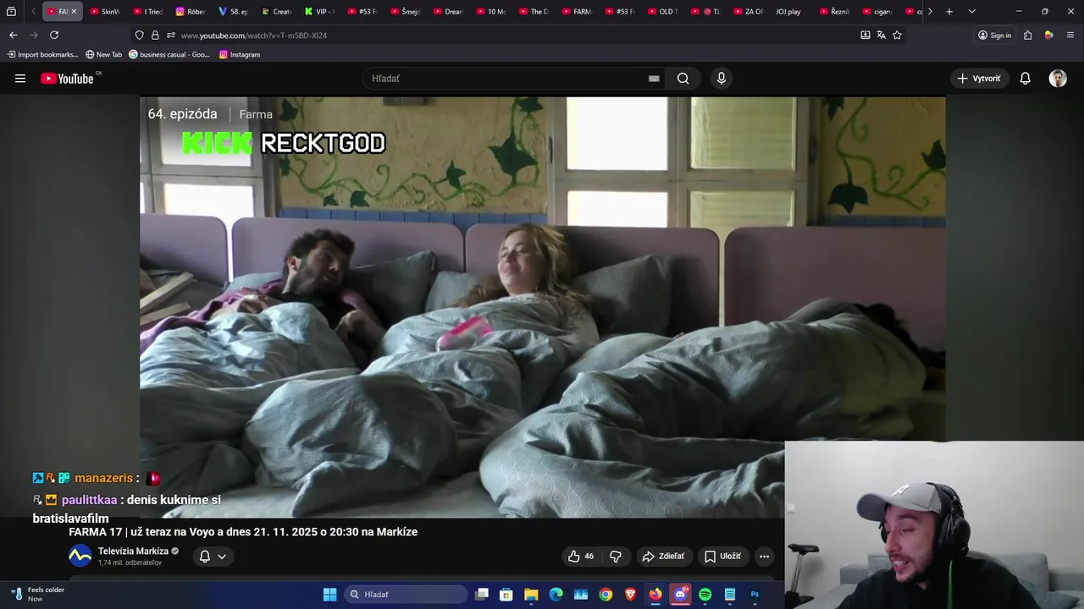Screen dimensions: 1084x609
Task: Dislike the video with thumbs down
Action: point(616,557)
